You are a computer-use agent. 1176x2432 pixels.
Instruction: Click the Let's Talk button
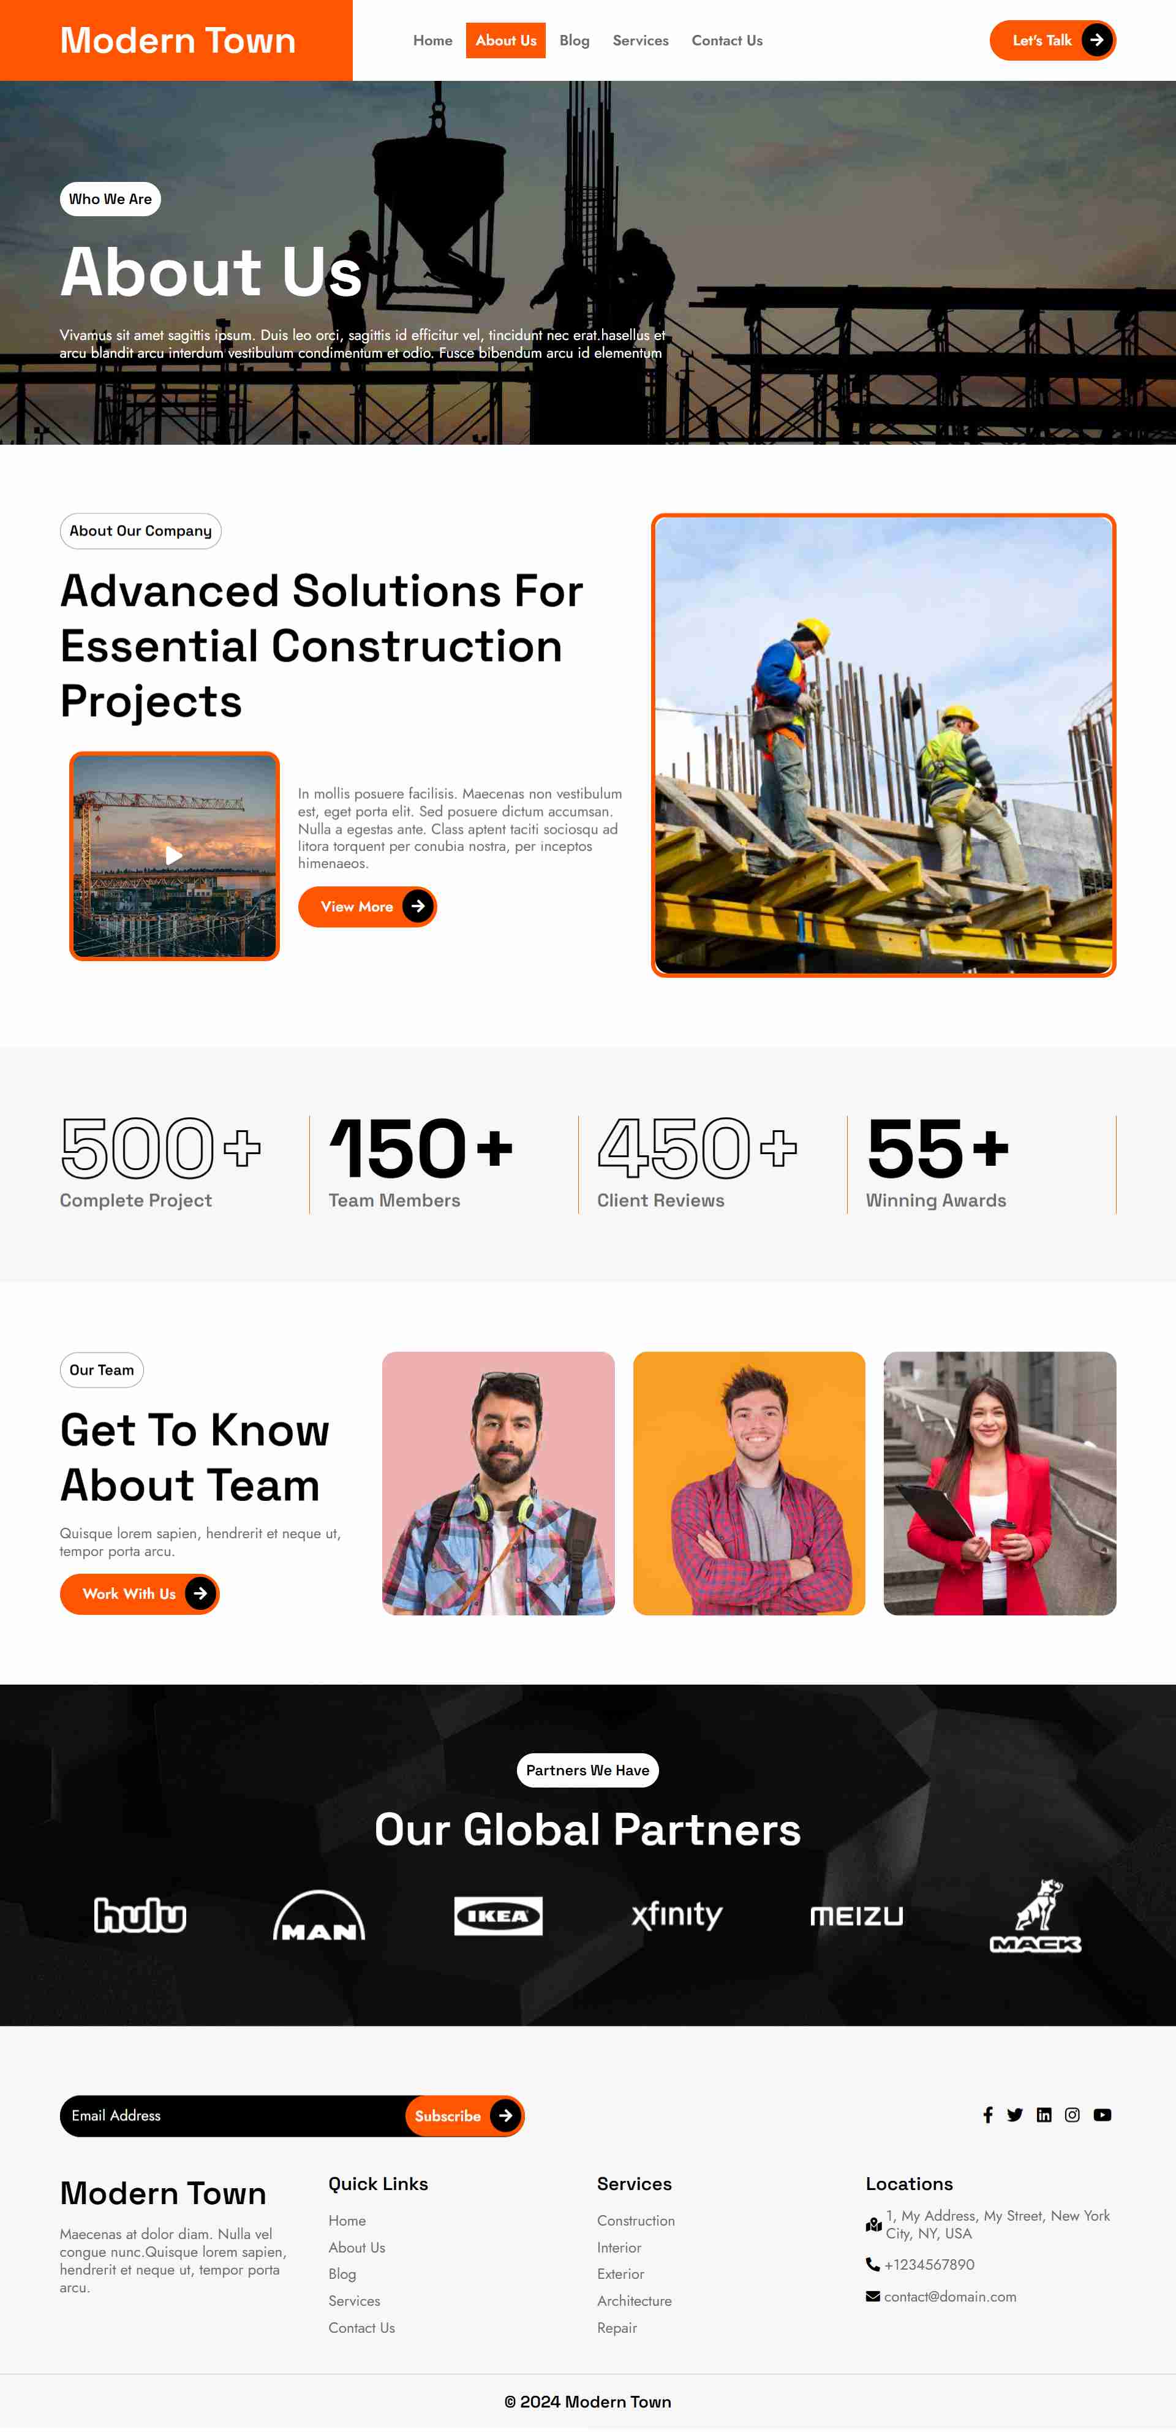pos(1052,40)
